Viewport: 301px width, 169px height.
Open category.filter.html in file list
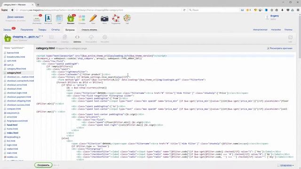(x=16, y=69)
